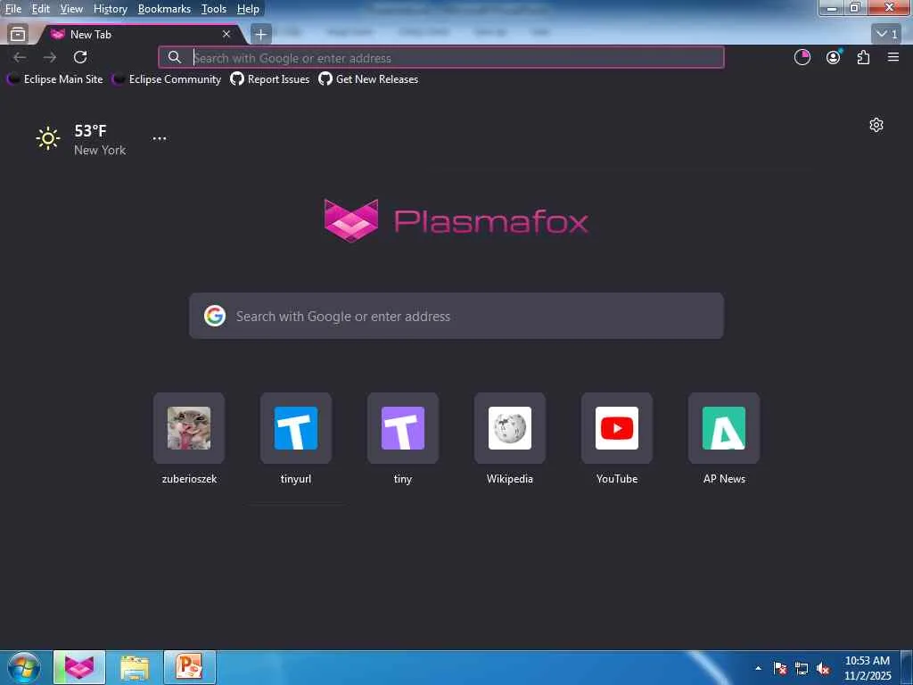The width and height of the screenshot is (913, 685).
Task: Open new tab personalize gear icon
Action: 876,125
